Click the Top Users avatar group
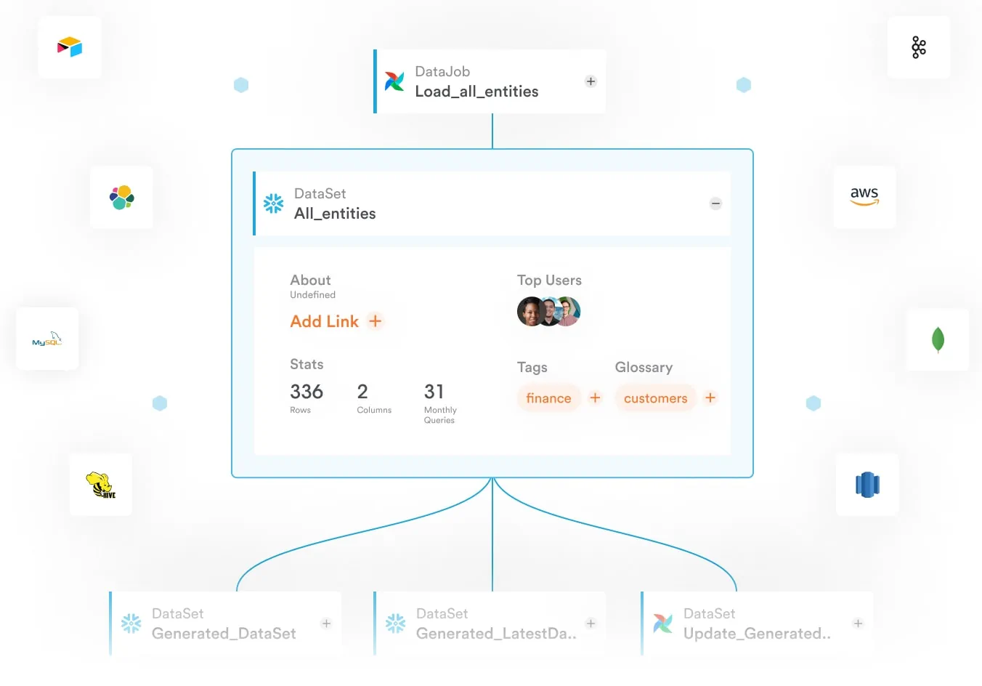Image resolution: width=982 pixels, height=686 pixels. point(548,312)
